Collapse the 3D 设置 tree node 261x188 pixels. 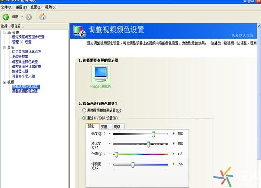(x=4, y=33)
